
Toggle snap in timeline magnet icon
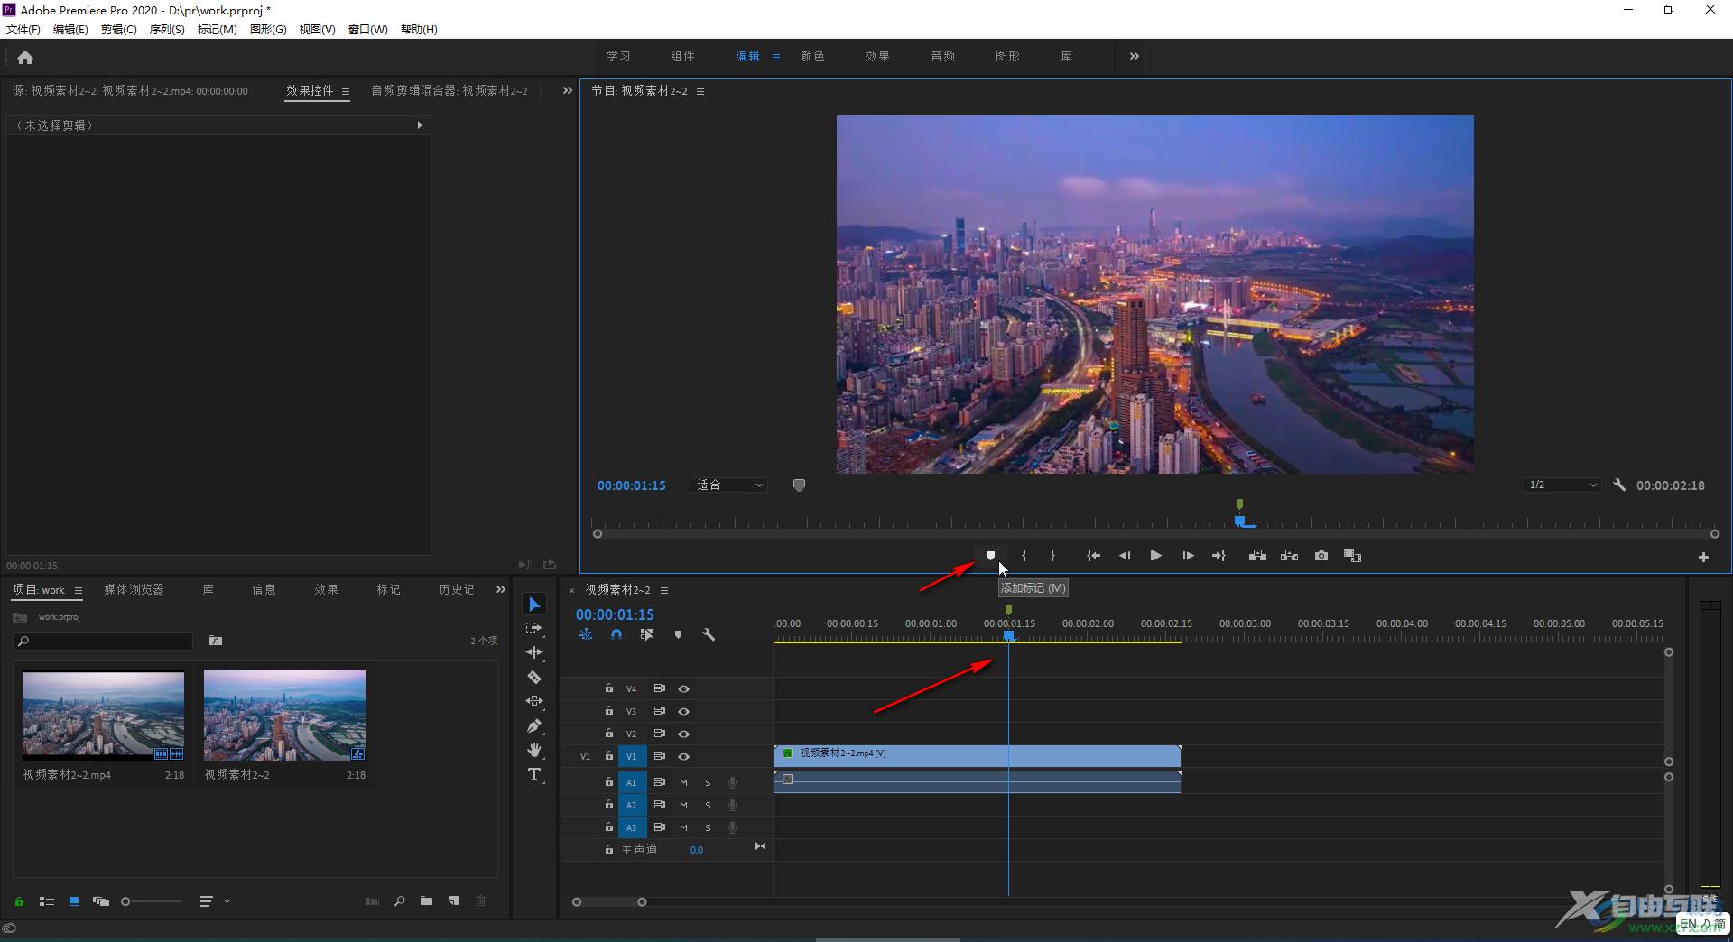616,634
